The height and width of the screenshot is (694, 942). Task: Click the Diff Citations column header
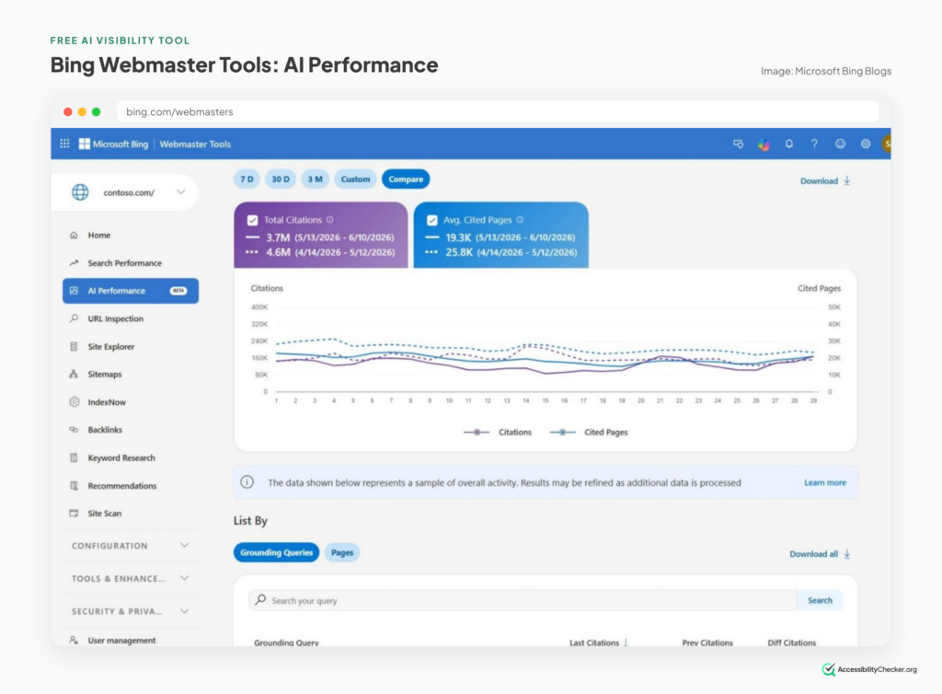point(791,642)
